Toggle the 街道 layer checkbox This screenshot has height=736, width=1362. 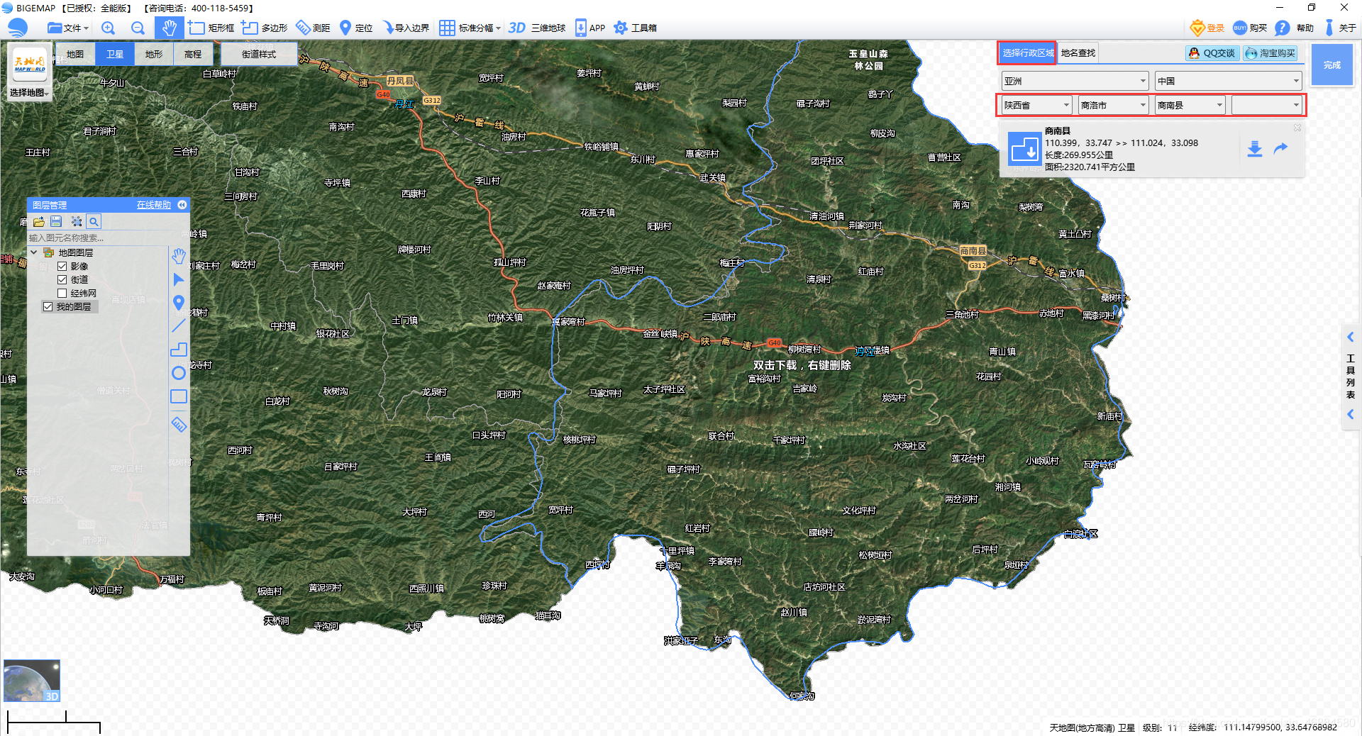point(62,280)
